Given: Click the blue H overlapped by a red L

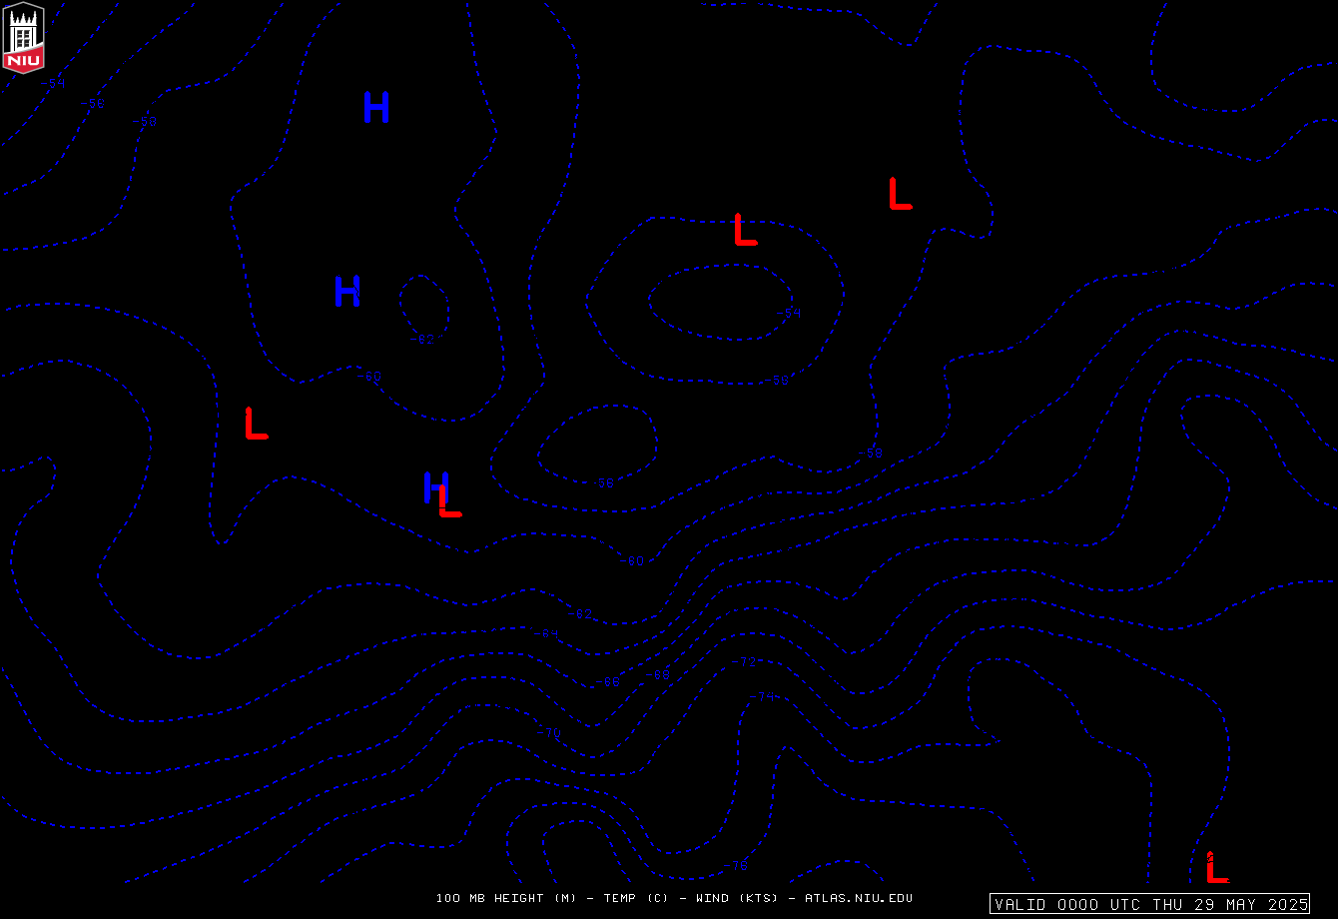Looking at the screenshot, I should click(434, 486).
